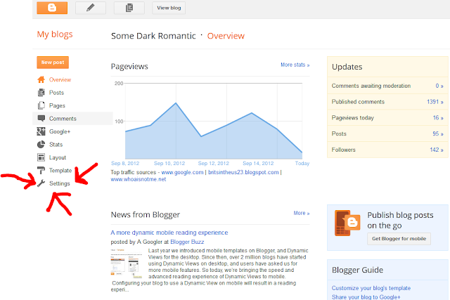This screenshot has height=300, width=450.
Task: Click the orange Blogger logo button
Action: coord(52,8)
